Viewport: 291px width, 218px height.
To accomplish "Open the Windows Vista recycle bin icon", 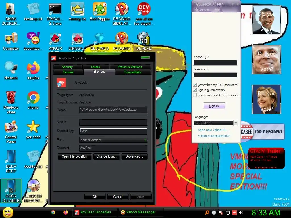I will 11,102.
